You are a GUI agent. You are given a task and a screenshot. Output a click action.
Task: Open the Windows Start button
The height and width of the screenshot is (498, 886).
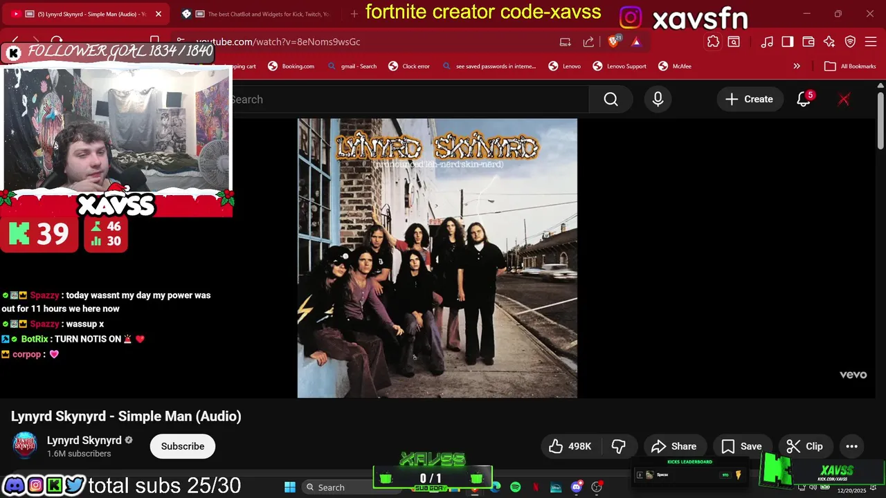pos(290,487)
